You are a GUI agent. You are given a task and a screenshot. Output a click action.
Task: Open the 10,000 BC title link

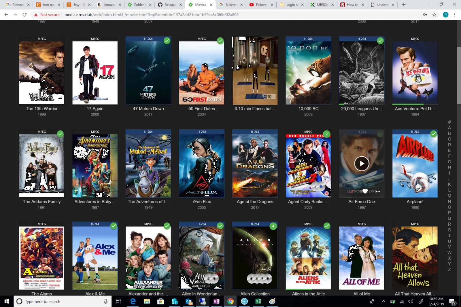(308, 109)
